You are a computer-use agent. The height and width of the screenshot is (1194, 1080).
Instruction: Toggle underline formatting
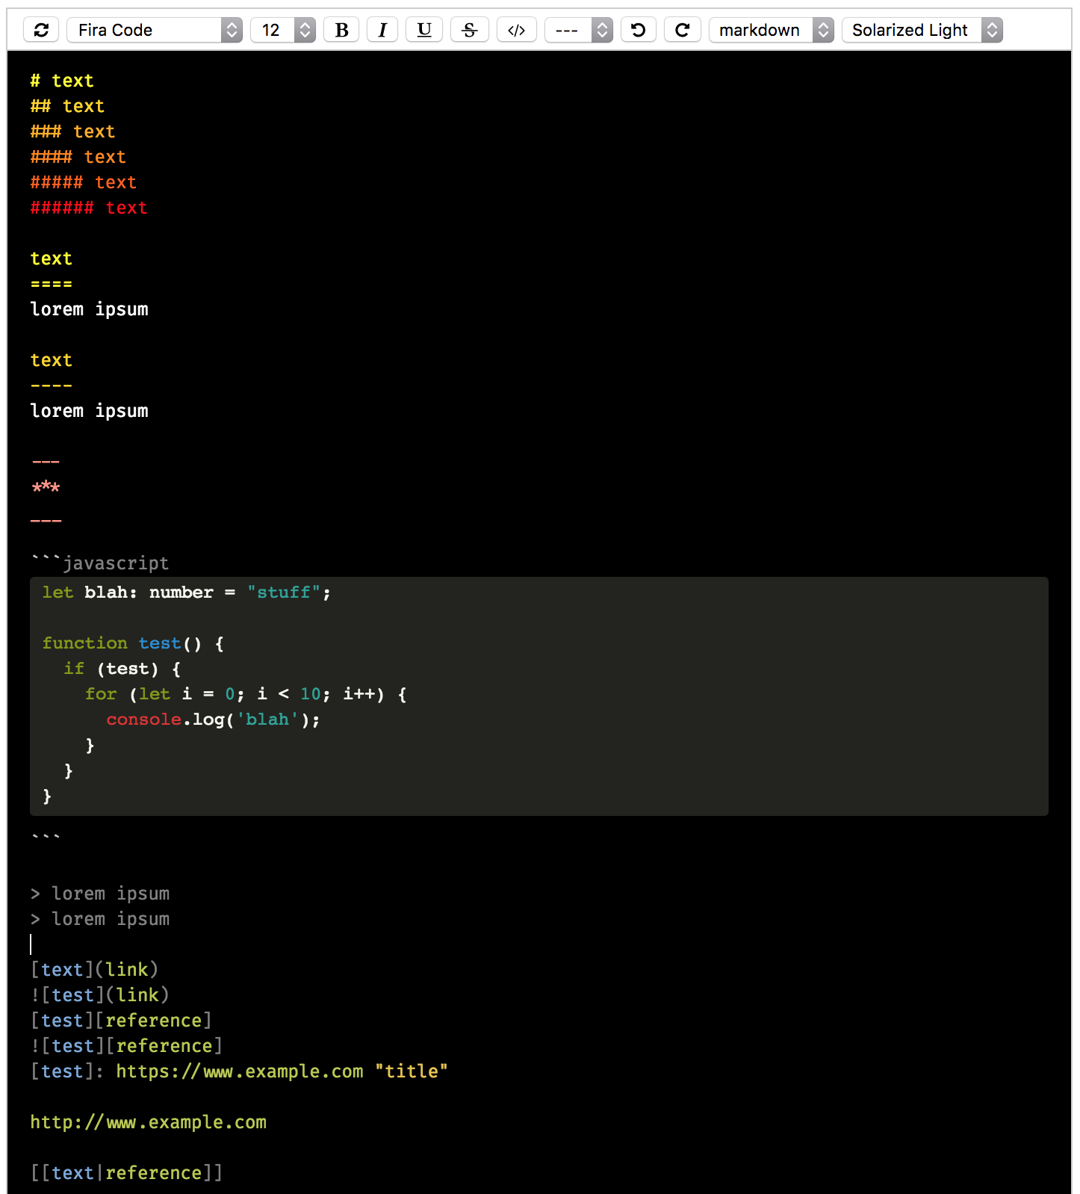424,30
